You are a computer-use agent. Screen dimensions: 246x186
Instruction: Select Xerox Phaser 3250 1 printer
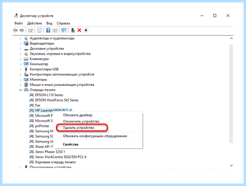click(50, 152)
